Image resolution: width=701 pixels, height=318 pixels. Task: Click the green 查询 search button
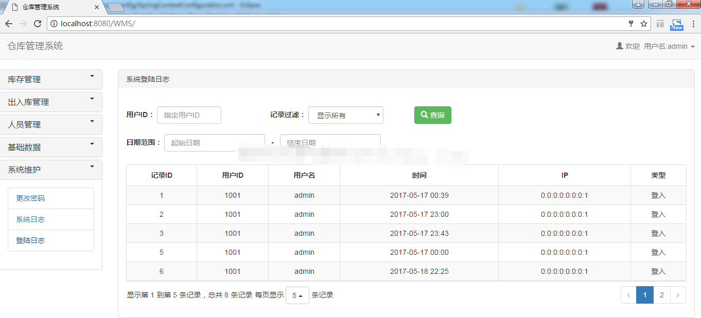pyautogui.click(x=433, y=115)
